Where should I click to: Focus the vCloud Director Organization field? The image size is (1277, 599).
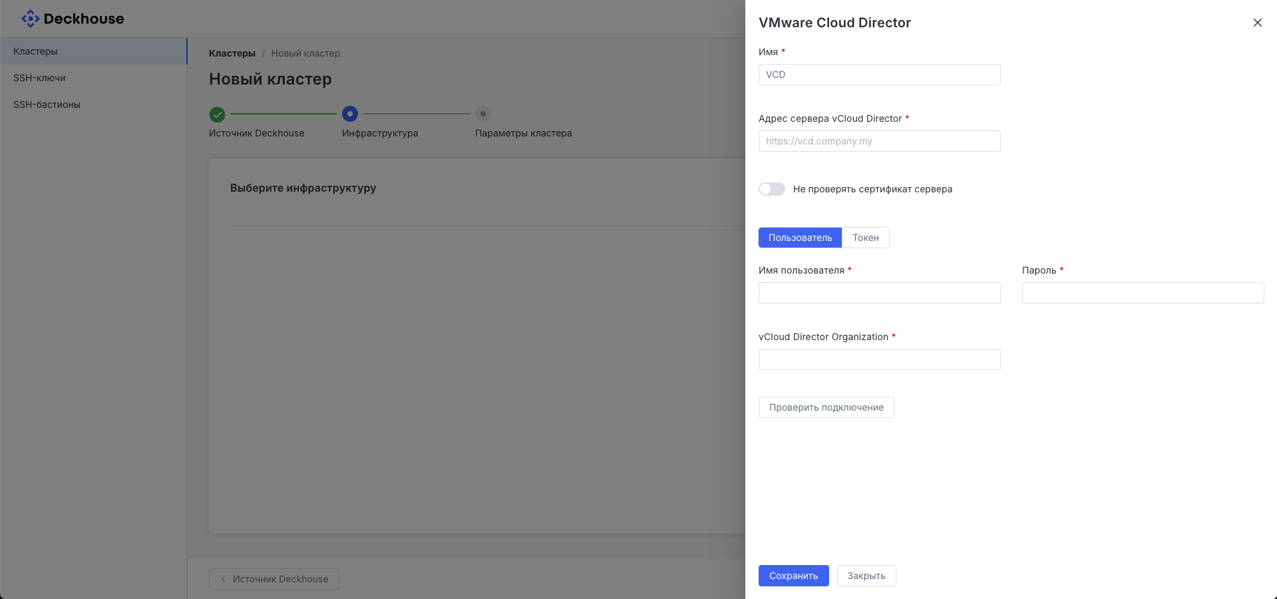[x=879, y=359]
